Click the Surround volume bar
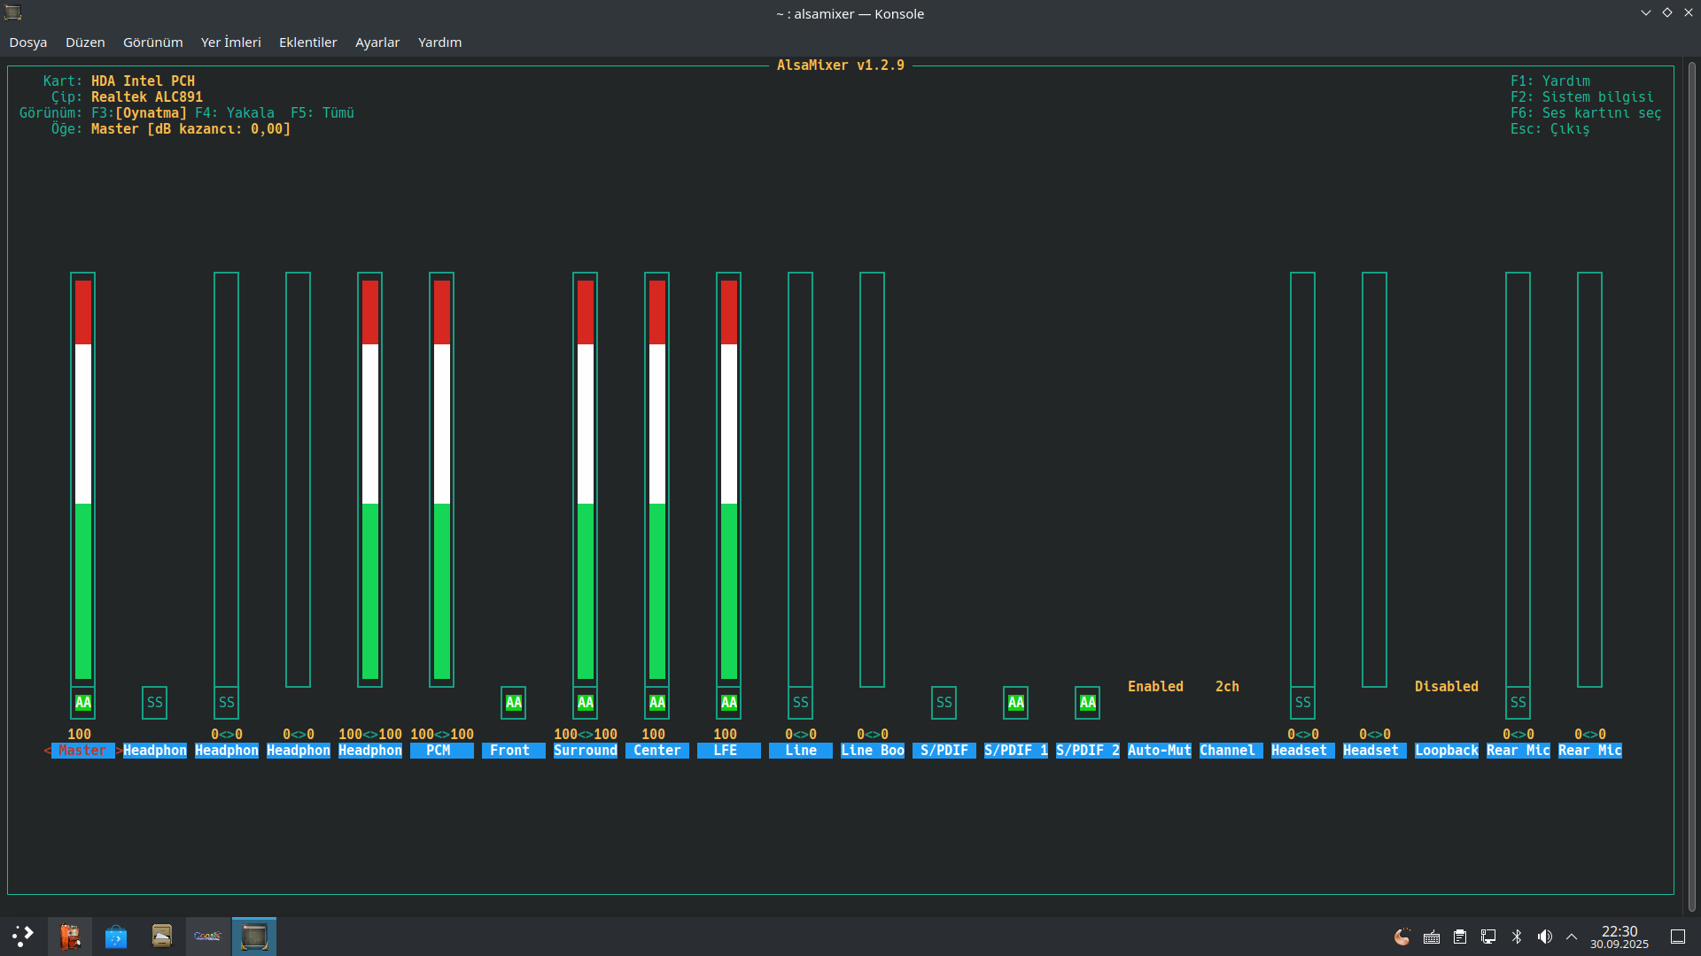Image resolution: width=1701 pixels, height=956 pixels. tap(586, 480)
